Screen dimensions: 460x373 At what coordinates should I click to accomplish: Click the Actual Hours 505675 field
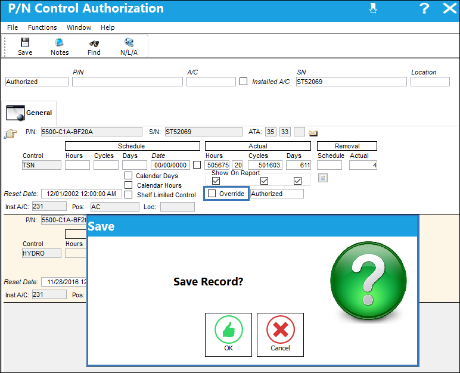point(217,165)
